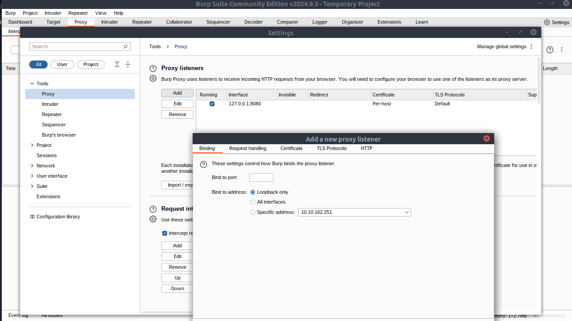
Task: Click the search magnifier icon in settings
Action: (x=126, y=46)
